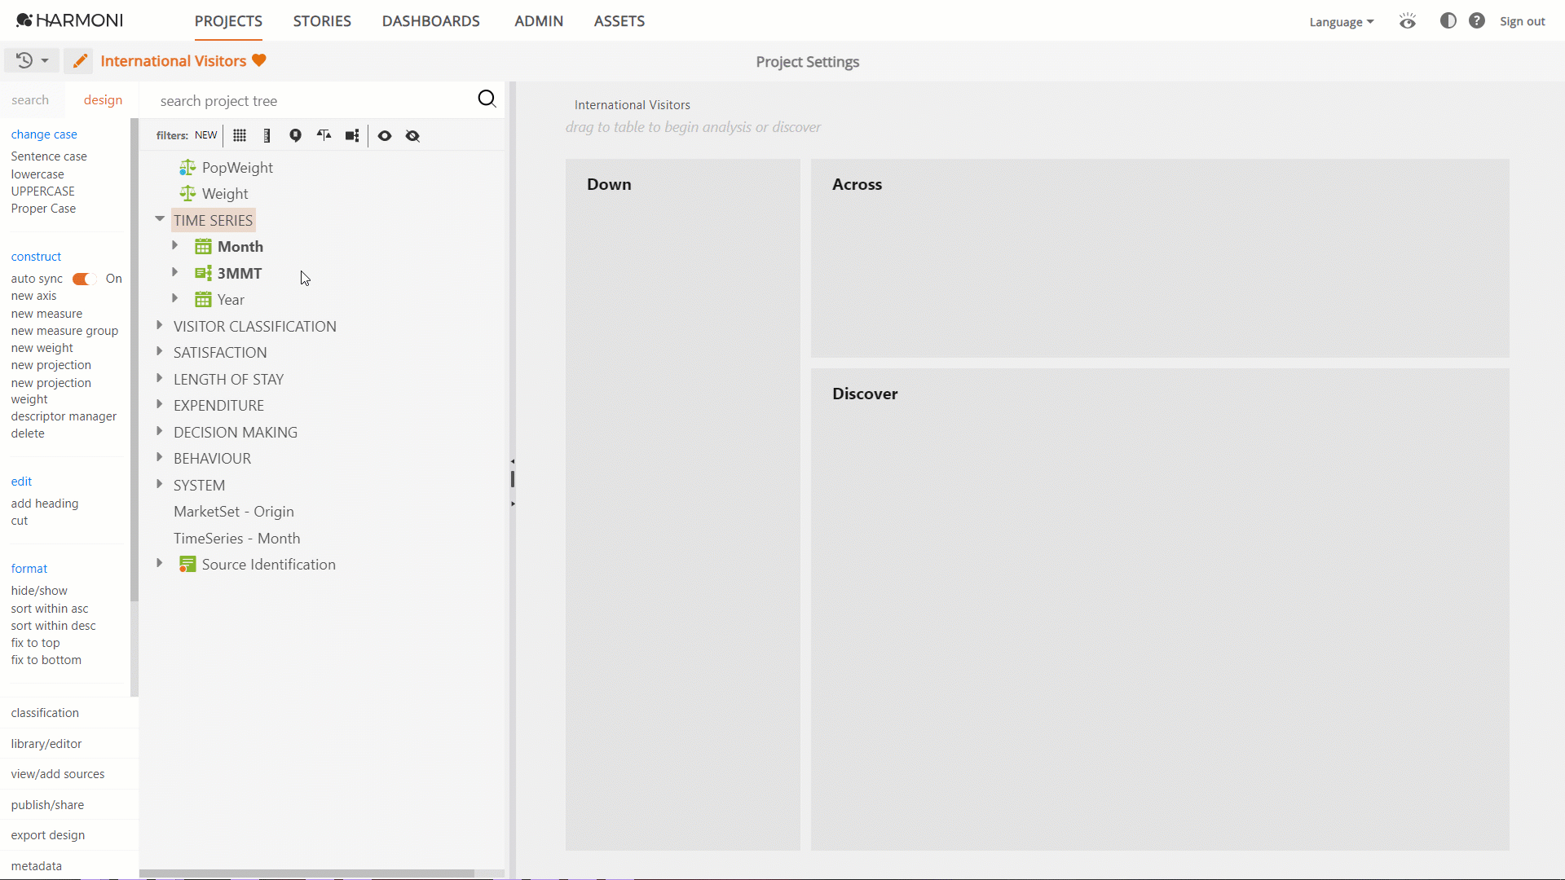Image resolution: width=1565 pixels, height=880 pixels.
Task: Open export design section
Action: point(68,835)
